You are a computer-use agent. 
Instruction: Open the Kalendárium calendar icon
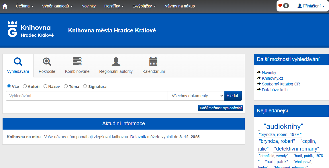coord(153,62)
